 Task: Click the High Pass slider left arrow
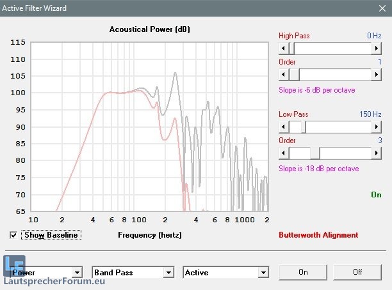click(284, 49)
